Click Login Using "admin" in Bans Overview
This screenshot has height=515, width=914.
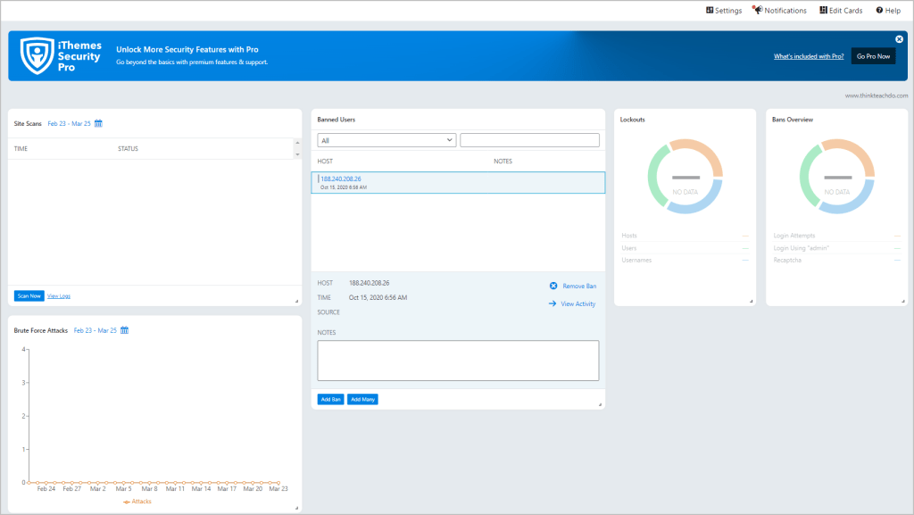837,248
